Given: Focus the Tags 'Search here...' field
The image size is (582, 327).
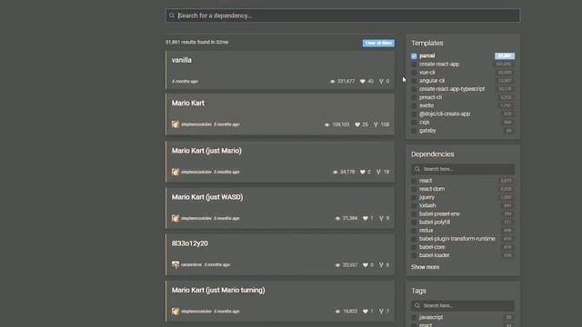Looking at the screenshot, I should point(463,306).
